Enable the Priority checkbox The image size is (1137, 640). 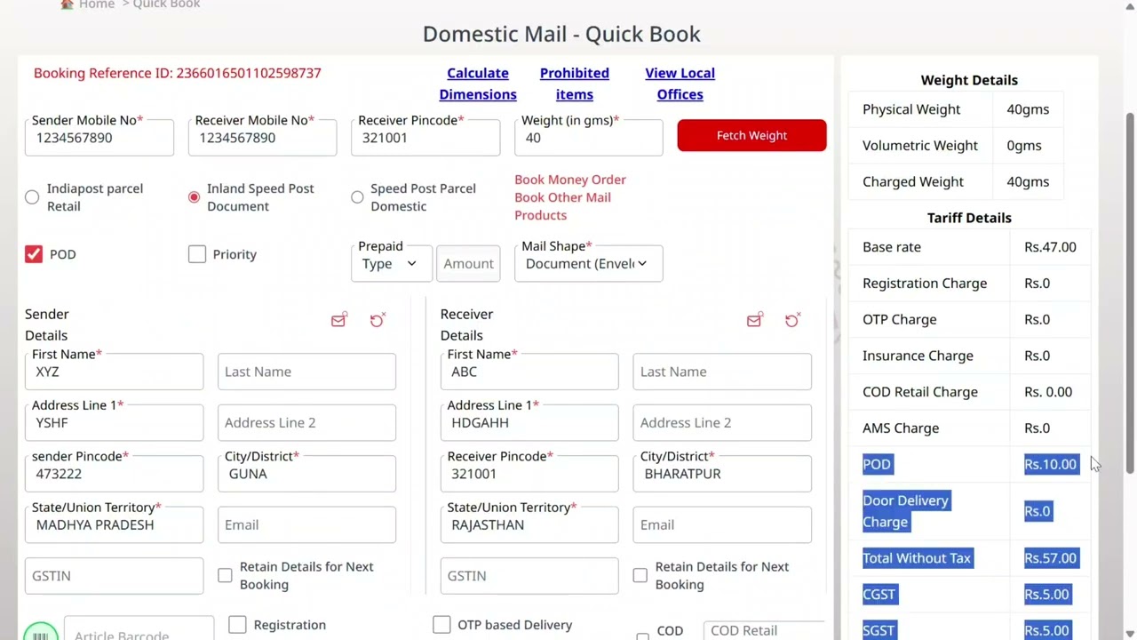click(x=197, y=254)
